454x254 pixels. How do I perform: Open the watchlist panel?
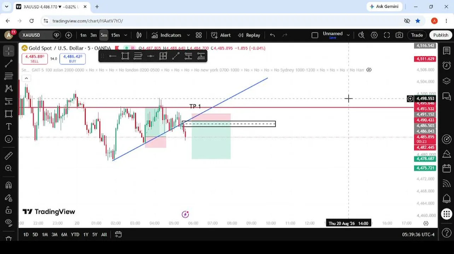(x=446, y=51)
